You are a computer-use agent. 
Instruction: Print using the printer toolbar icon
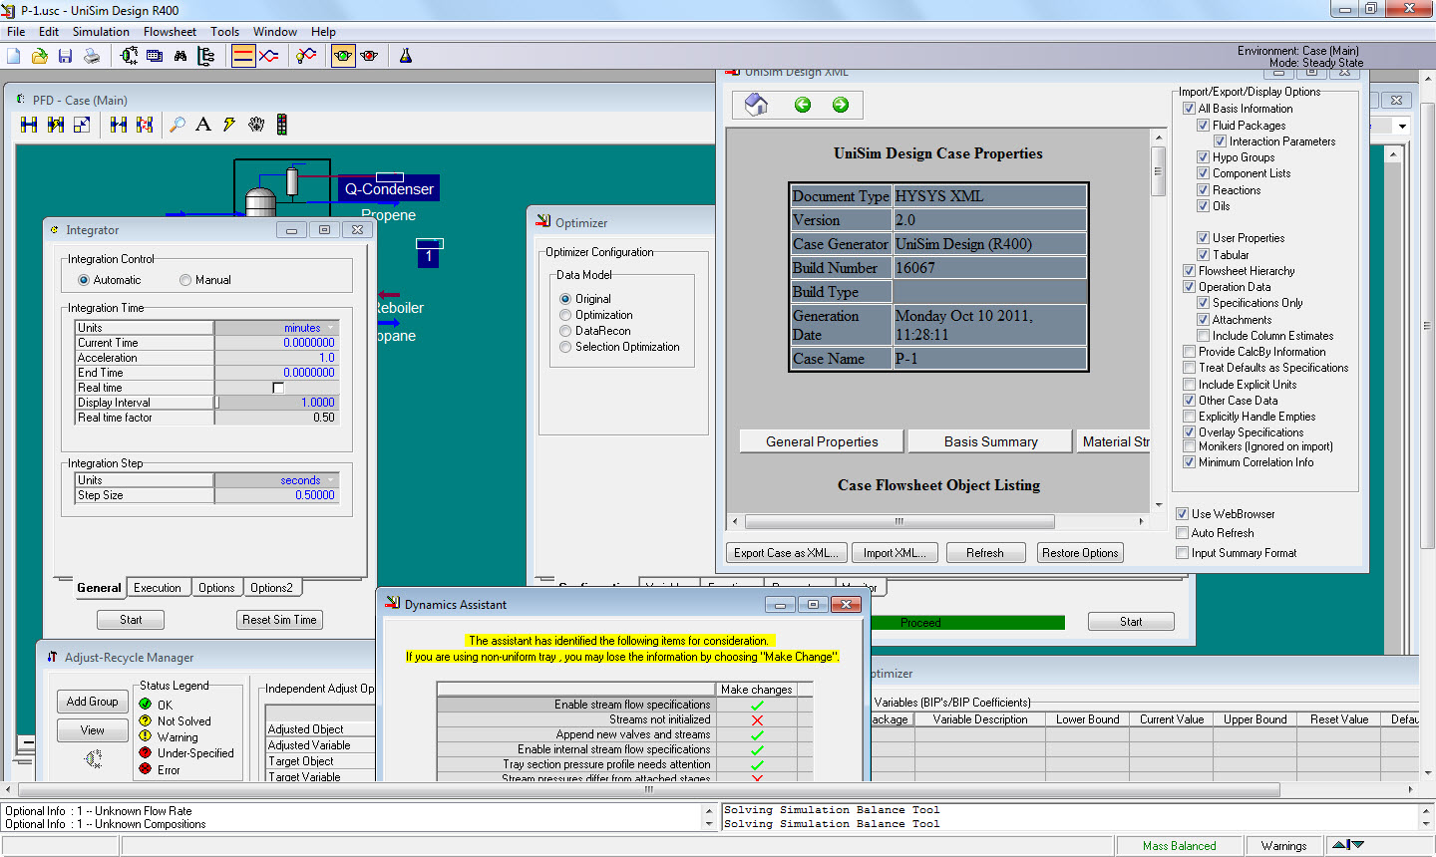tap(92, 56)
